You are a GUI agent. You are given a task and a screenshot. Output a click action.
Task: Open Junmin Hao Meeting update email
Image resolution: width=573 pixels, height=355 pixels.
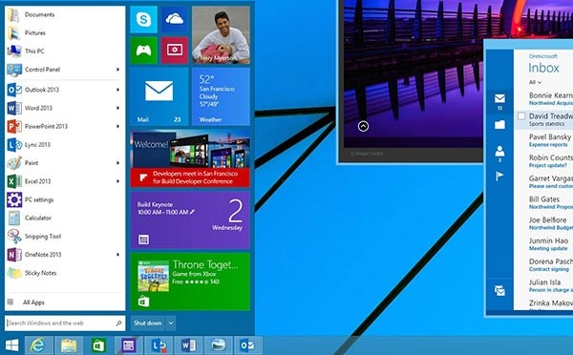pyautogui.click(x=543, y=244)
